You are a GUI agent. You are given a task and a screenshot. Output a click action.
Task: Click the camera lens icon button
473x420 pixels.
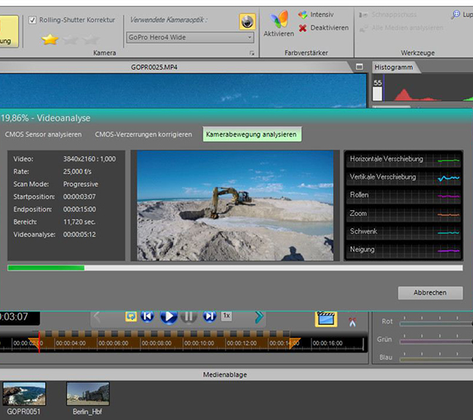(x=247, y=22)
